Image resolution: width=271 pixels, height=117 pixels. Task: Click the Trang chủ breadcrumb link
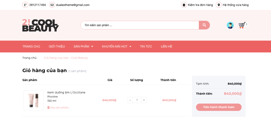tap(30, 58)
